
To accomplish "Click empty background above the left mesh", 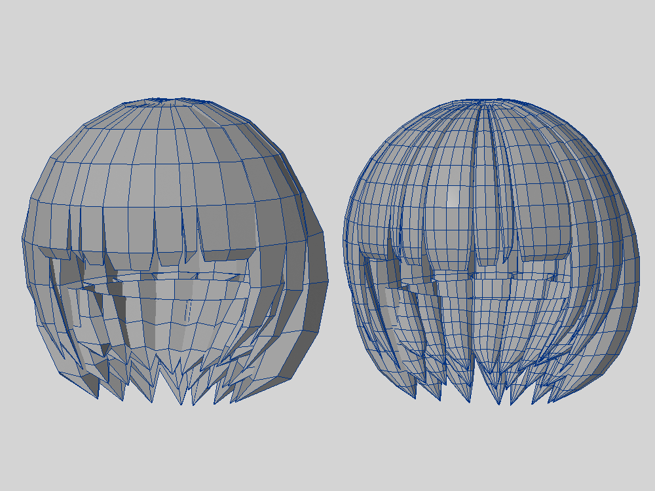I will tap(164, 52).
